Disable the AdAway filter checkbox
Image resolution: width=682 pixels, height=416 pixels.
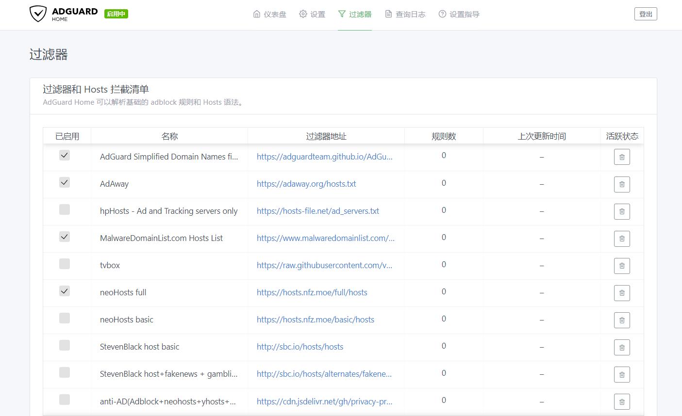66,182
